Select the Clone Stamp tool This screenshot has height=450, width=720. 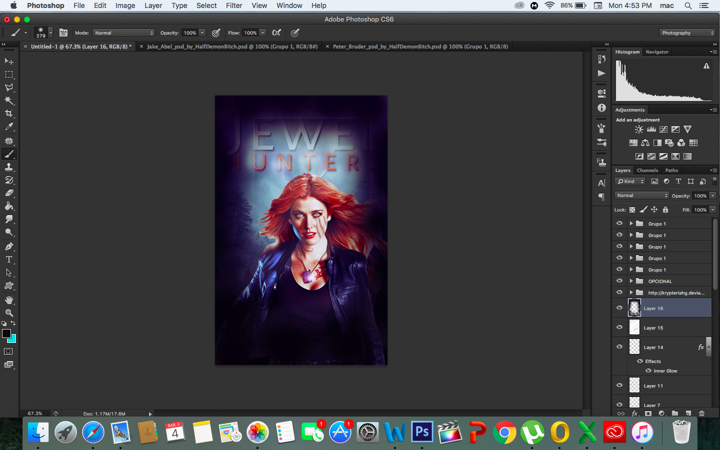coord(9,167)
